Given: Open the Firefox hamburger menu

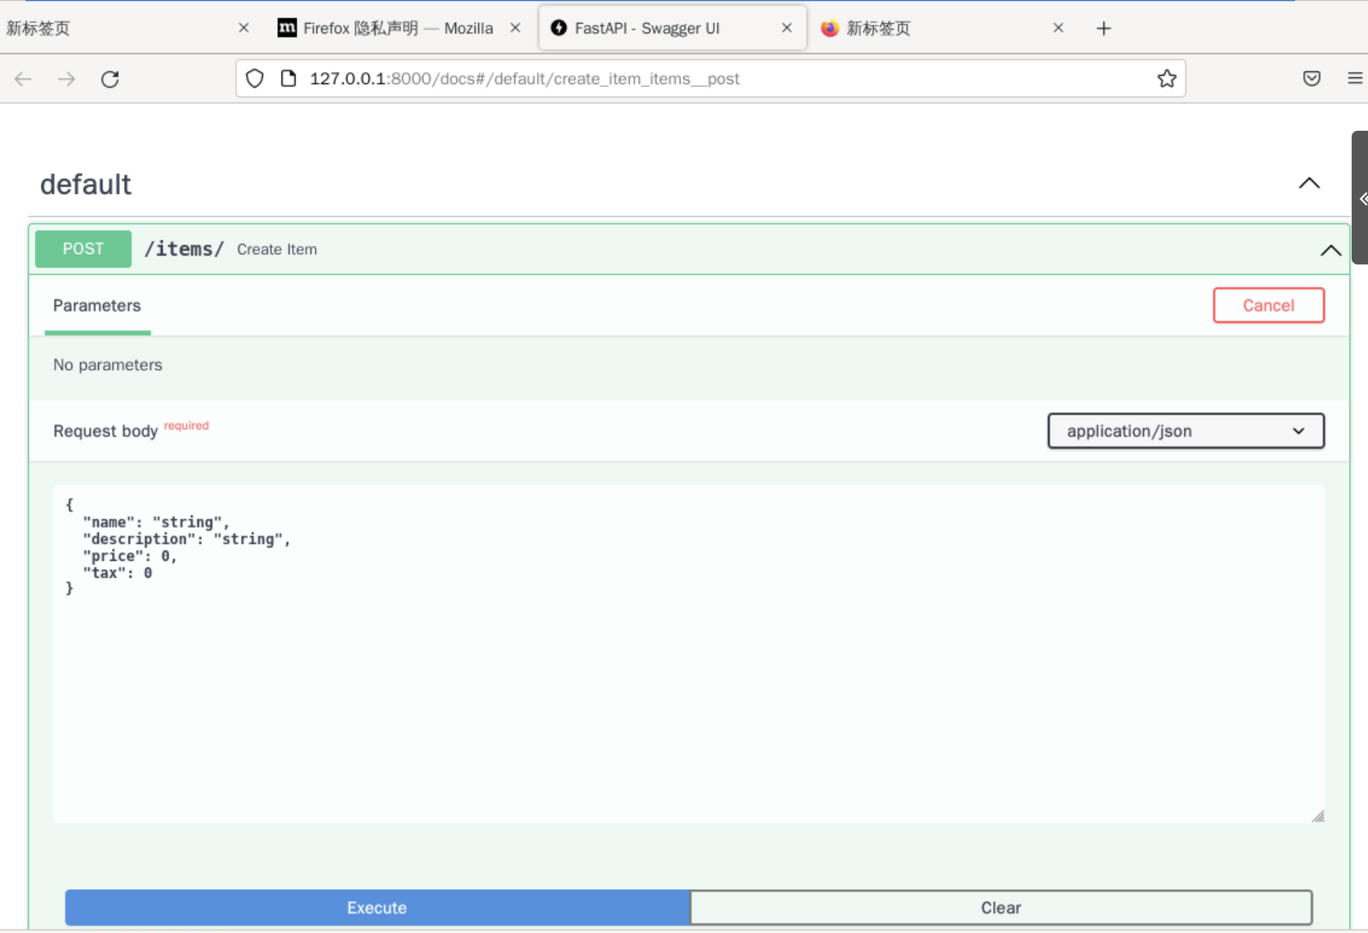Looking at the screenshot, I should click(x=1355, y=79).
